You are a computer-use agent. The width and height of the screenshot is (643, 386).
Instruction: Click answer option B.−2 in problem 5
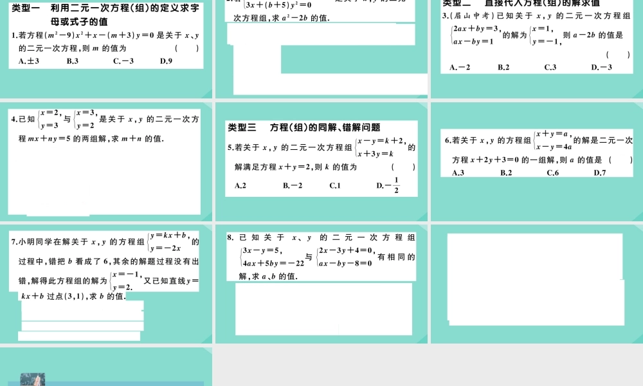(293, 185)
